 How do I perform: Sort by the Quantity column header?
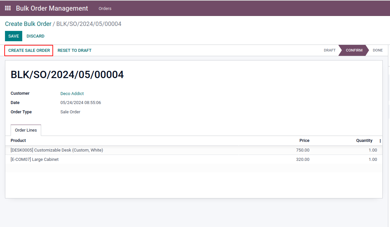364,141
